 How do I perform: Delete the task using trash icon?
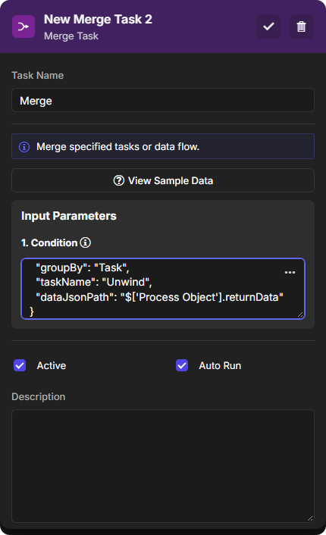click(x=302, y=27)
